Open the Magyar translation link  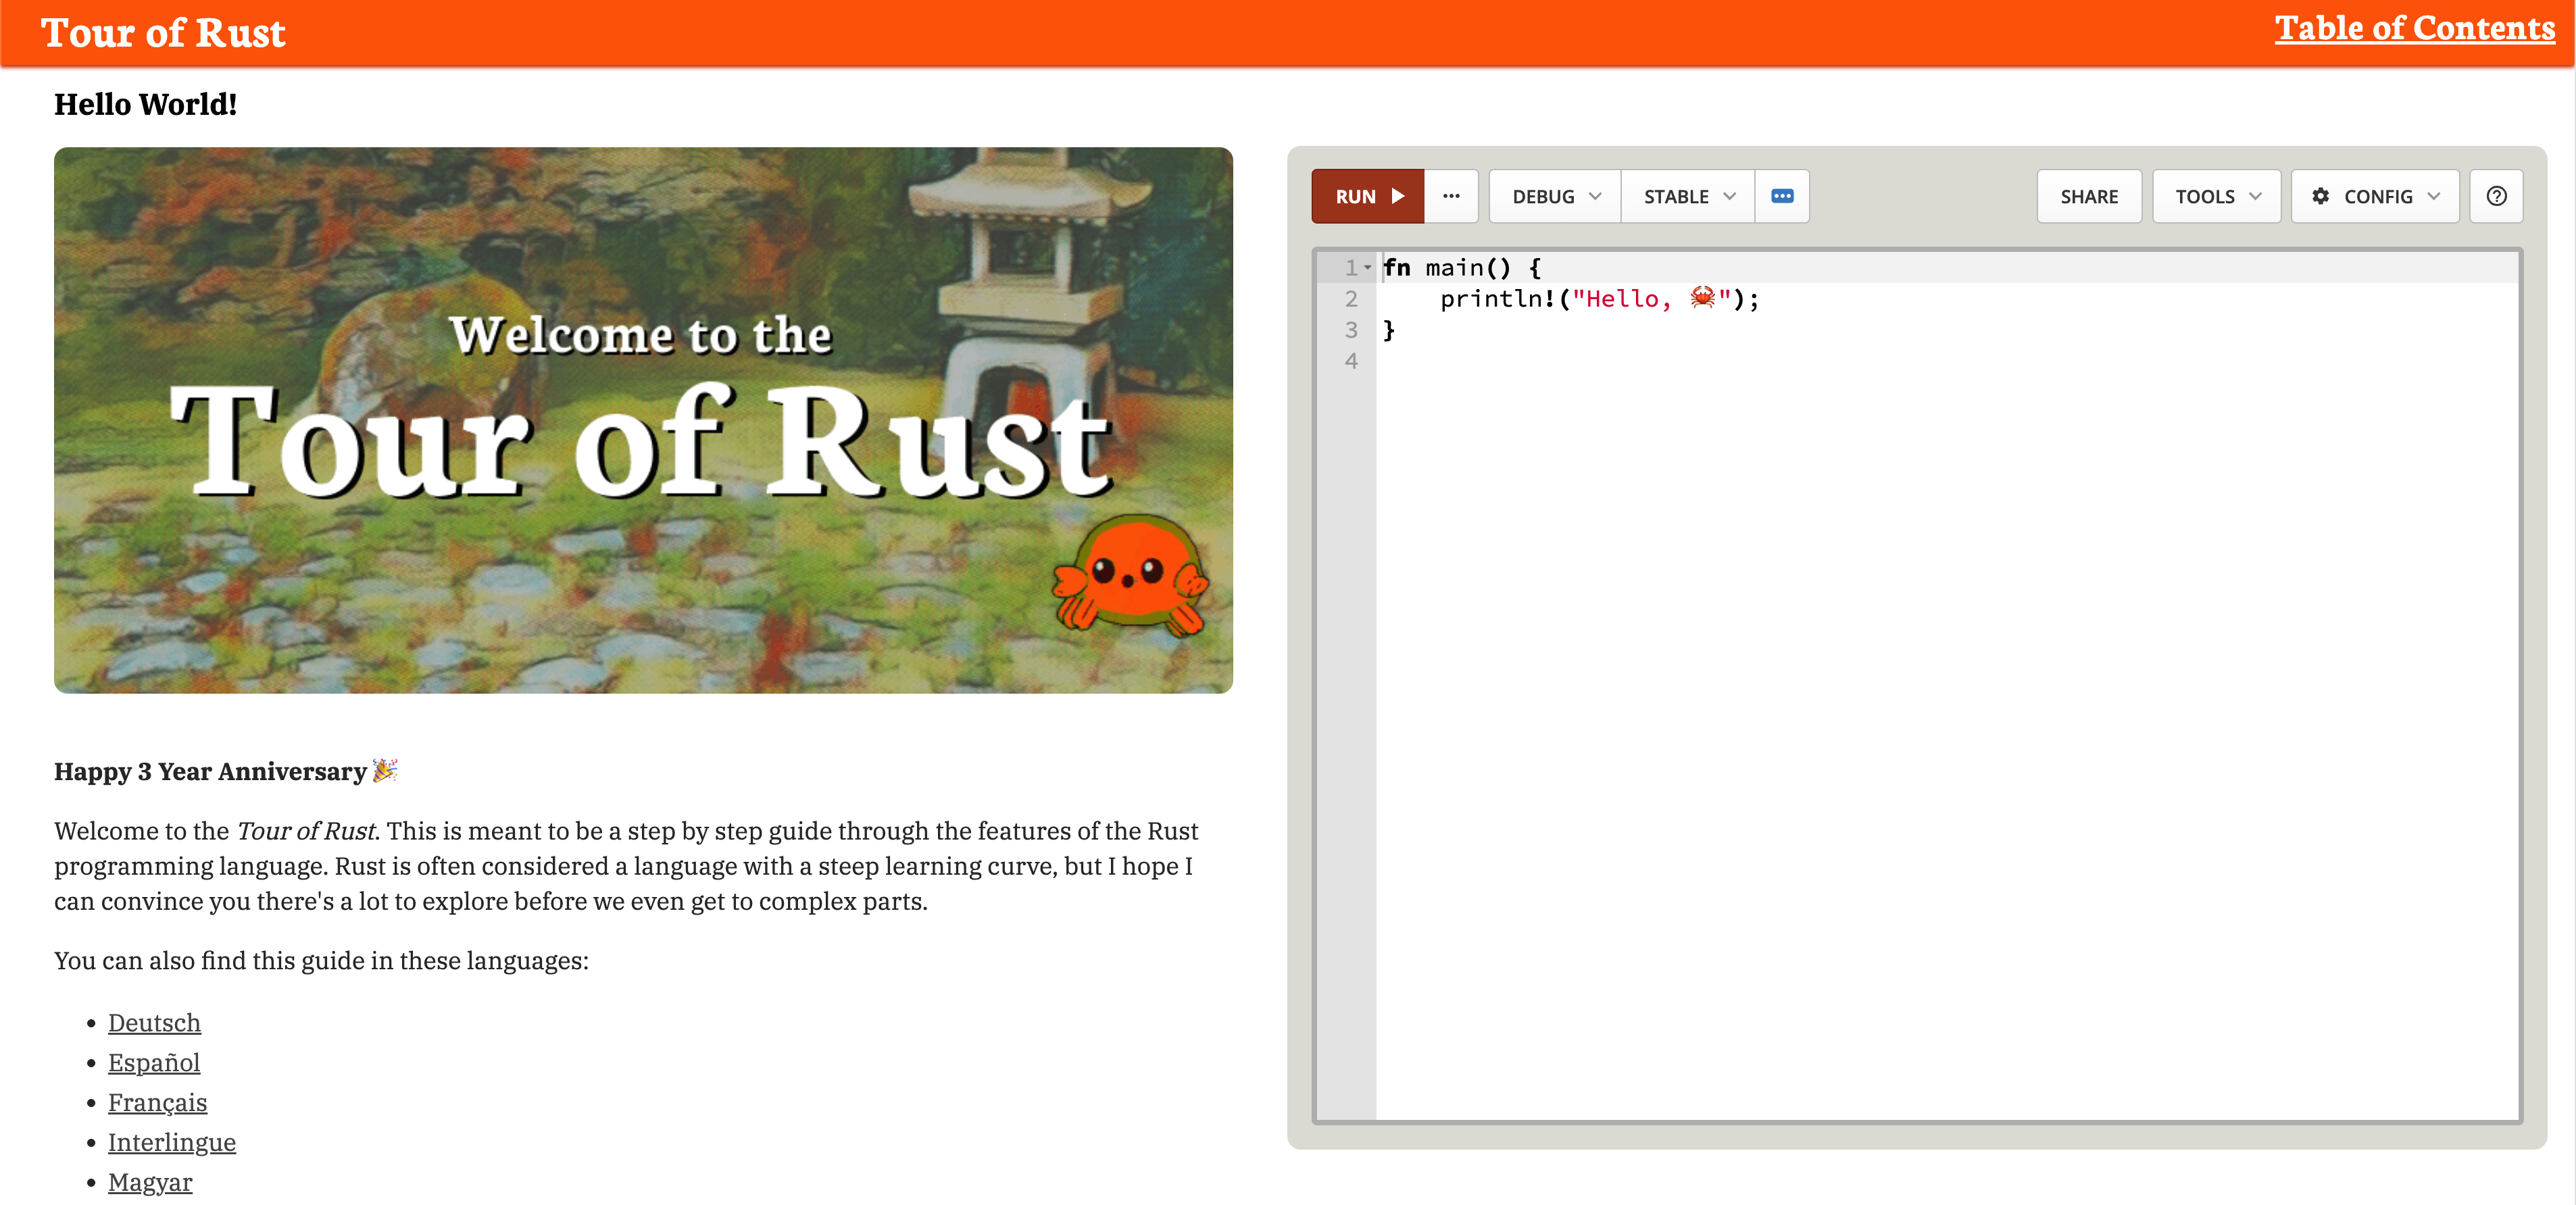150,1183
